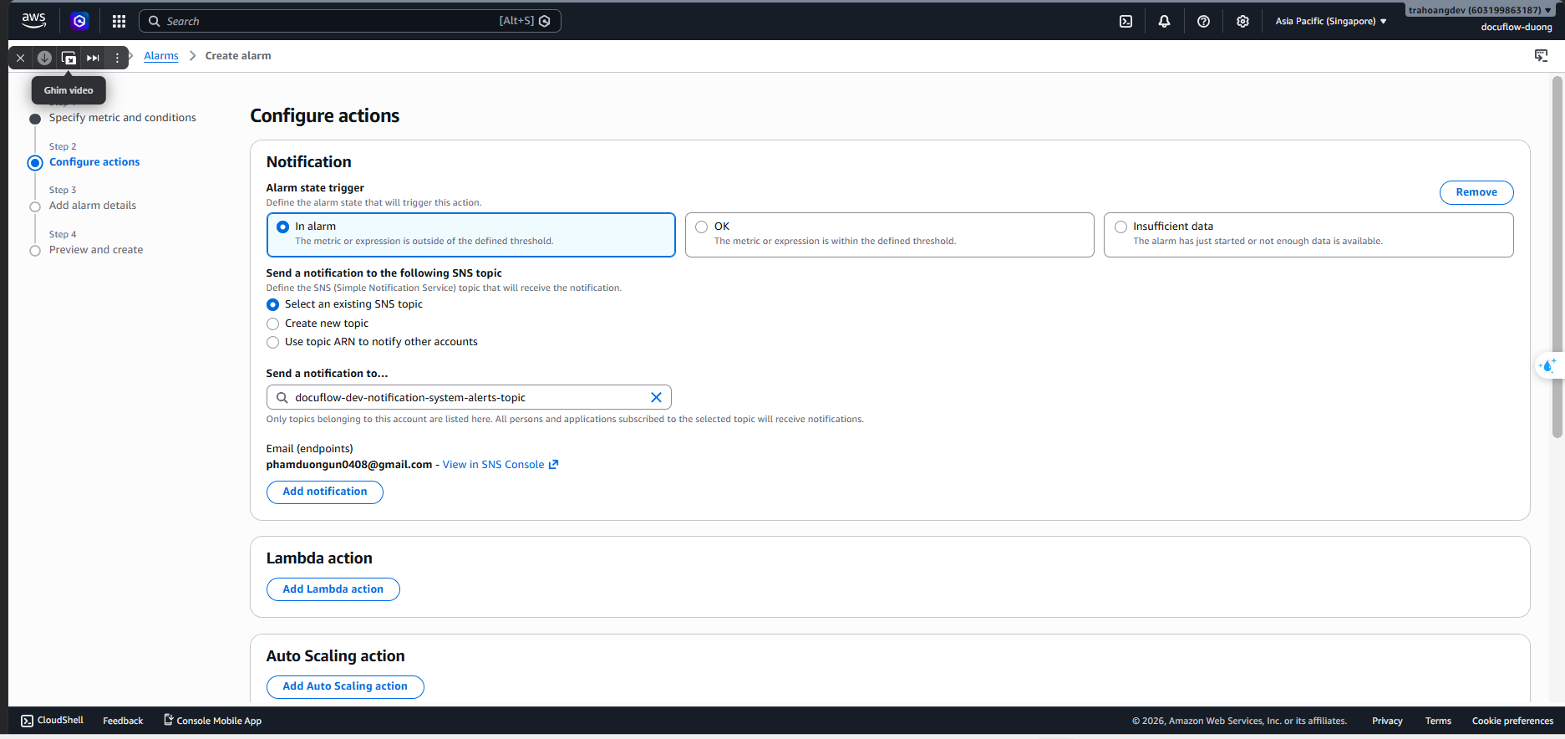Screen dimensions: 1565x739
Task: Go to Specify metric and conditions step
Action: tap(122, 118)
